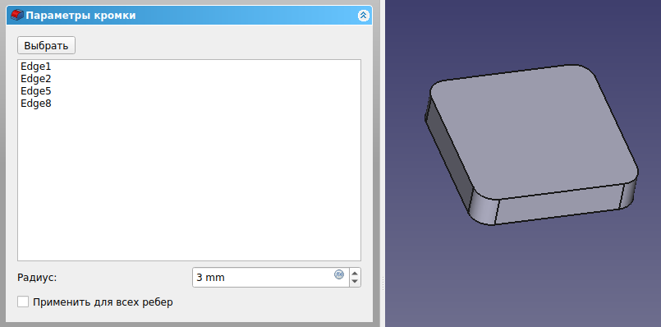This screenshot has width=661, height=327.
Task: Click the Выбрать button
Action: click(46, 45)
